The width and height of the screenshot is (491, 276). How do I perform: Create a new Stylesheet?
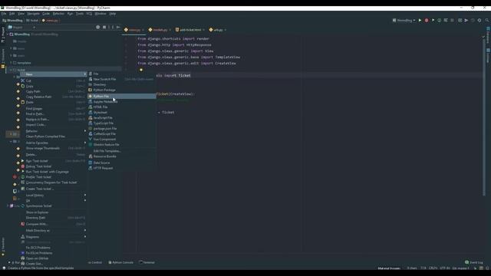click(122, 113)
